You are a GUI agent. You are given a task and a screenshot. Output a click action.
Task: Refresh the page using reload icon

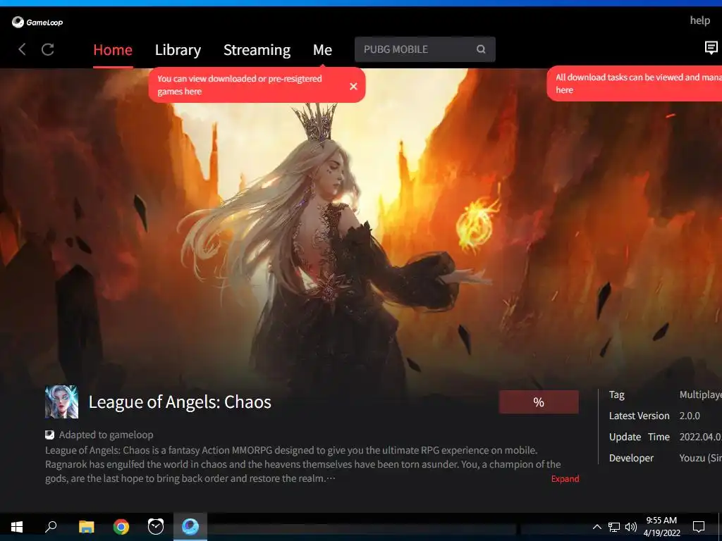pos(48,49)
